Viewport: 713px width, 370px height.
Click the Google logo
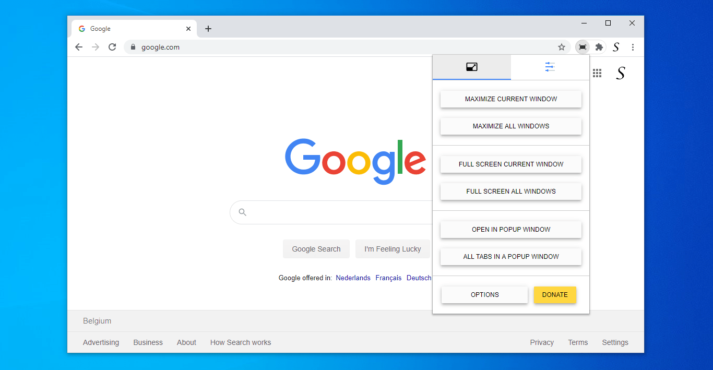(x=355, y=161)
